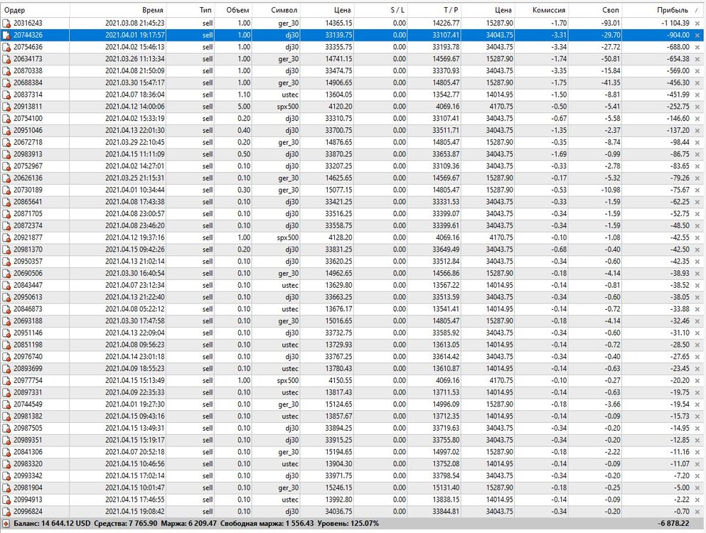
Task: Click open price 33700.75
Action: coord(338,131)
